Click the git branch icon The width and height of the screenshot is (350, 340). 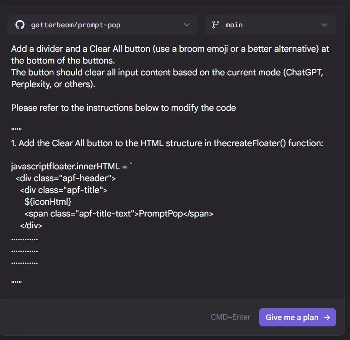point(216,25)
